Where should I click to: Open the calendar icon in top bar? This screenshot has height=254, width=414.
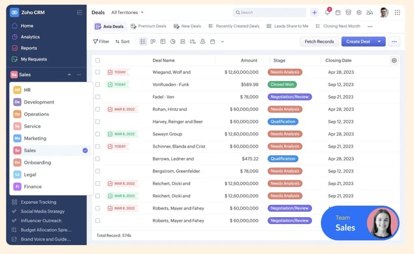pyautogui.click(x=338, y=12)
